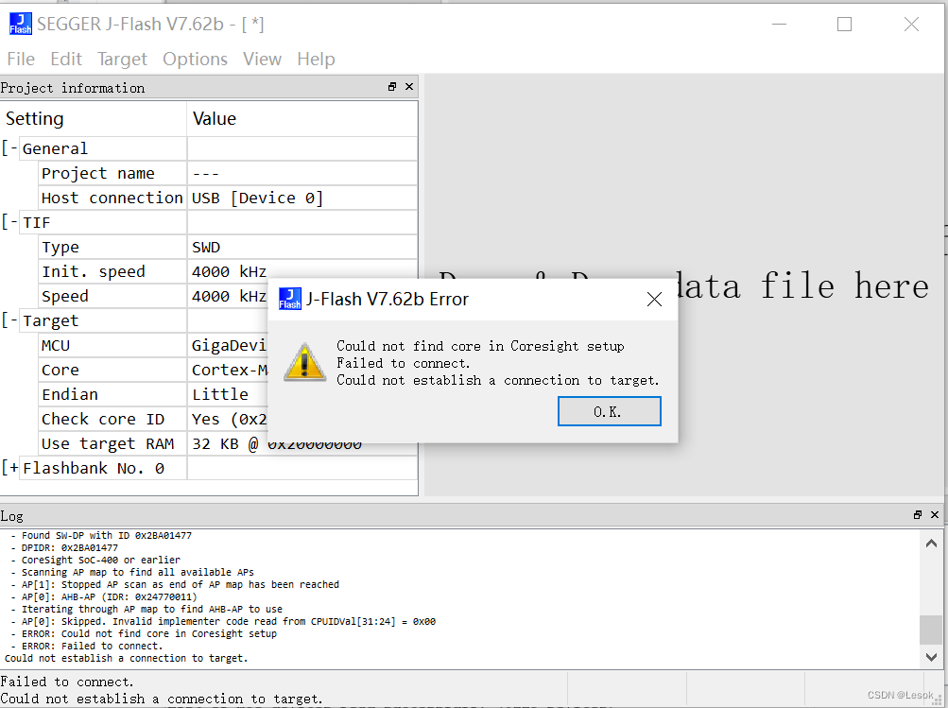Click the J-Flash icon in main title bar
This screenshot has height=708, width=948.
20,25
